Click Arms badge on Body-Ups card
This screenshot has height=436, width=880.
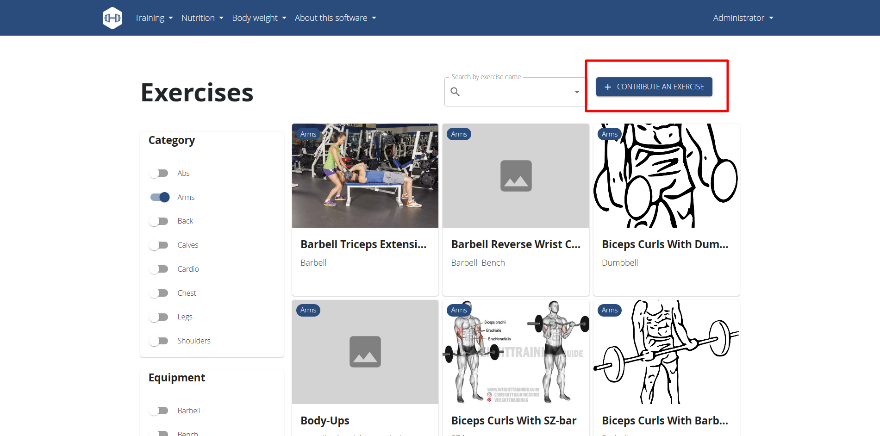point(308,310)
